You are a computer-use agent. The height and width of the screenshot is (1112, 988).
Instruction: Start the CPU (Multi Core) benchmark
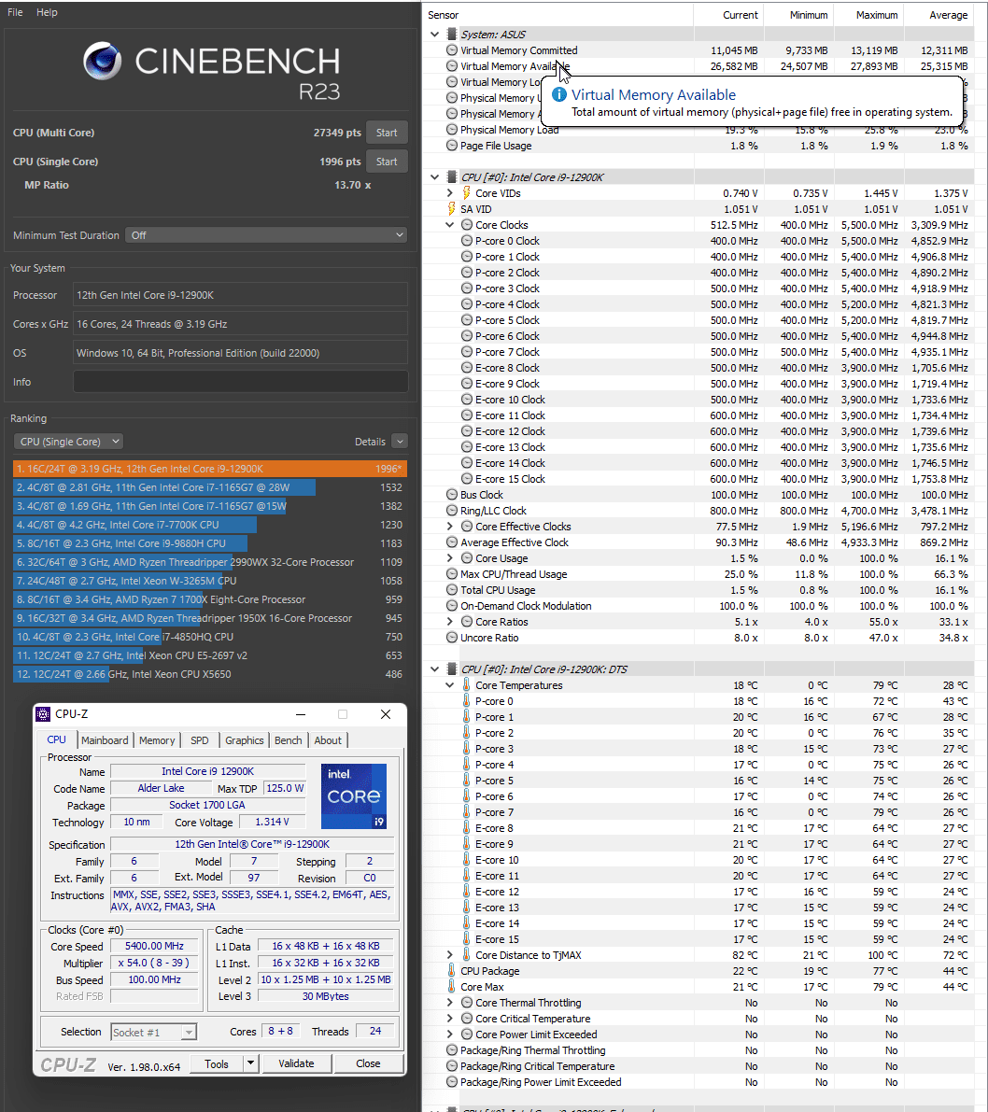(387, 133)
